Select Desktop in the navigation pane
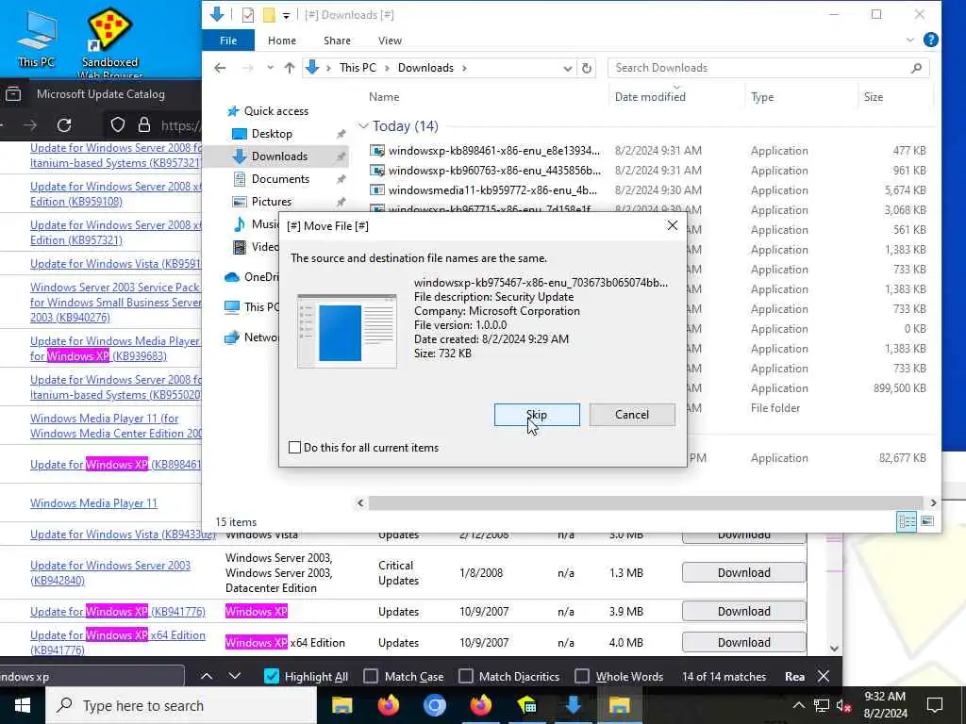 (x=272, y=134)
